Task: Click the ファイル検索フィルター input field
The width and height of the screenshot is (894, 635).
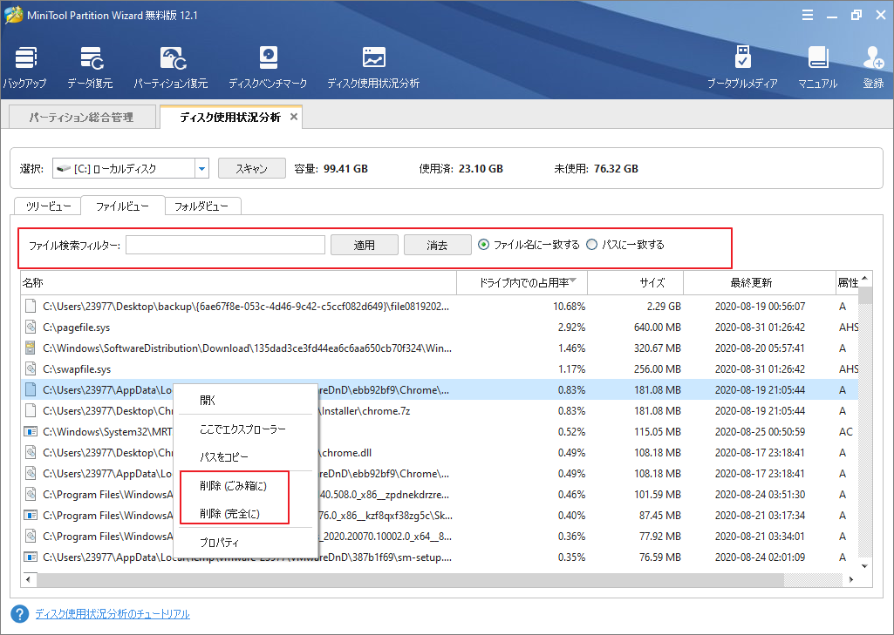Action: click(224, 244)
